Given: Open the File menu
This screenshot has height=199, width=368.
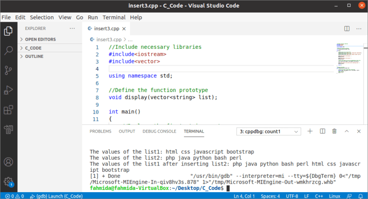Looking at the screenshot, I should click(6, 17).
